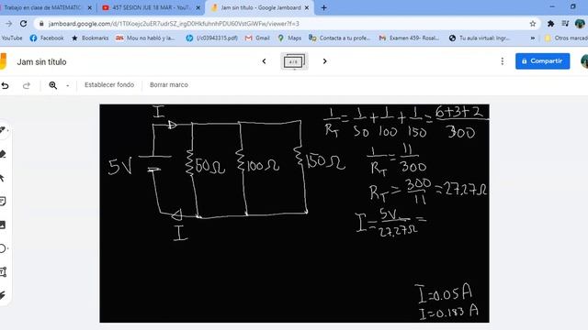Insert an image into the jam
This screenshot has height=330, width=588.
pos(3,225)
